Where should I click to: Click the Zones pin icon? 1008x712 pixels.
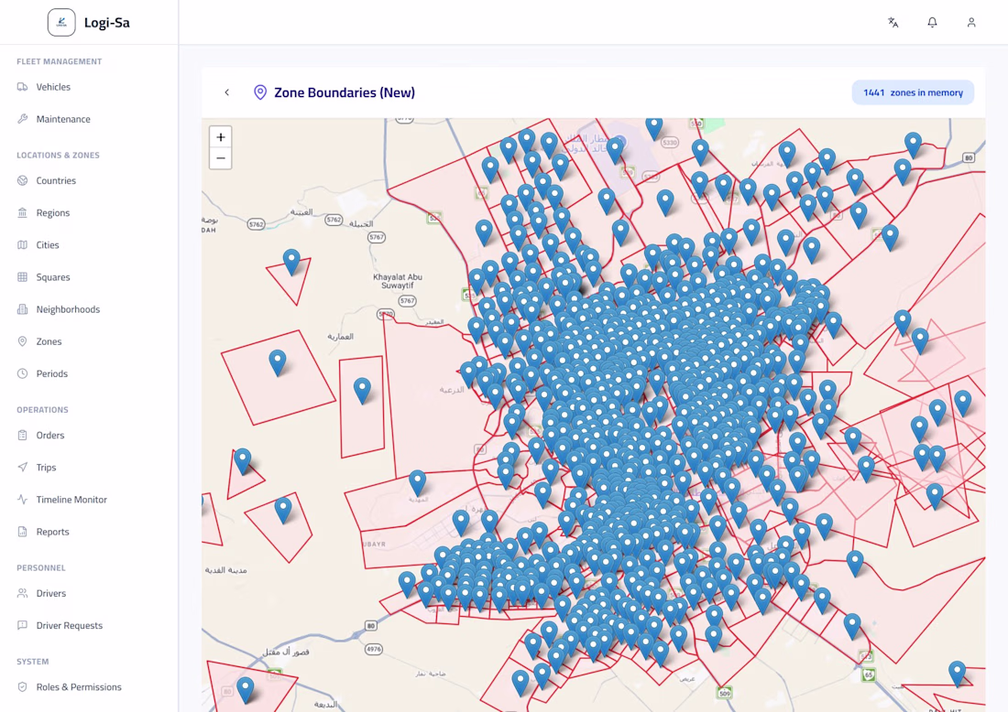point(23,341)
